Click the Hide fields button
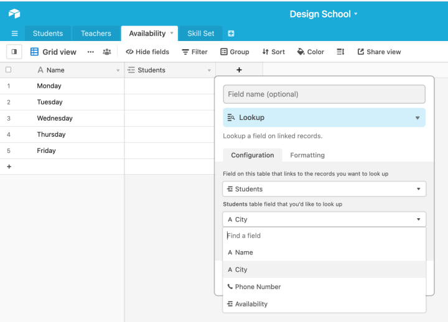Image resolution: width=448 pixels, height=322 pixels. pos(147,52)
